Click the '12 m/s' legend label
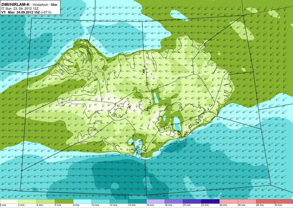This screenshot has width=293, height=208. [114, 205]
